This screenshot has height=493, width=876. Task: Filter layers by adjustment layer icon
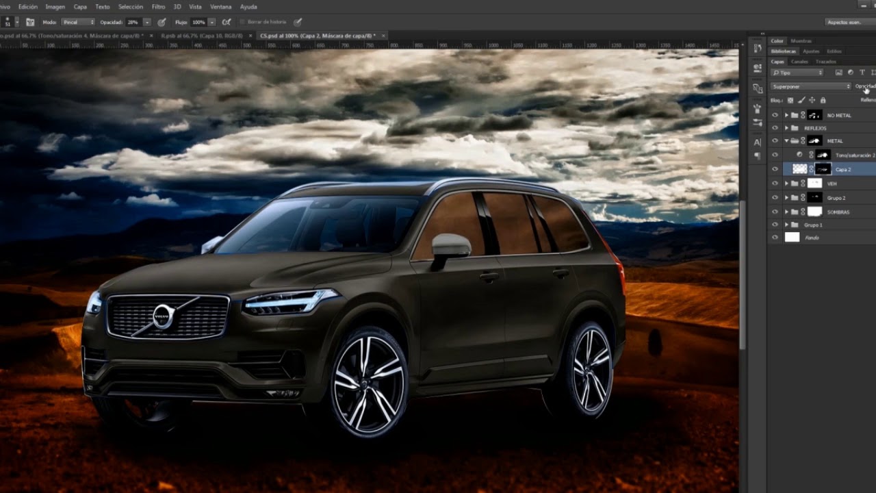point(851,73)
